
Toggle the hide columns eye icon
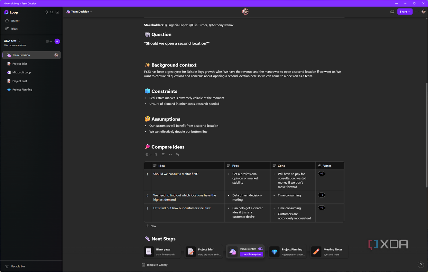[x=177, y=154]
